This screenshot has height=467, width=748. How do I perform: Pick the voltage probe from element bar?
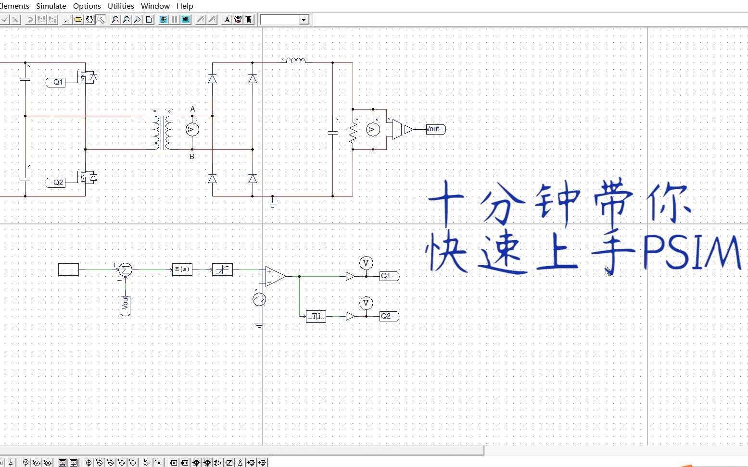[25, 463]
